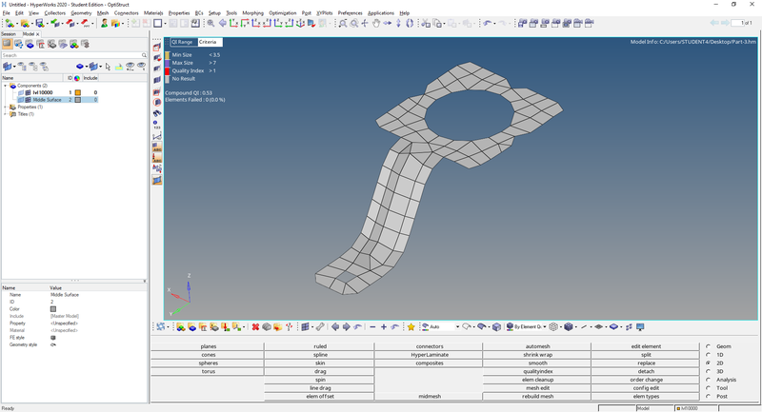Expand the Properties (1) tree node
The width and height of the screenshot is (762, 412).
pyautogui.click(x=5, y=107)
